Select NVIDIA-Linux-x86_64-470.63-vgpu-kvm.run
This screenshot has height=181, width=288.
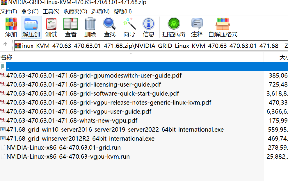tap(68, 156)
